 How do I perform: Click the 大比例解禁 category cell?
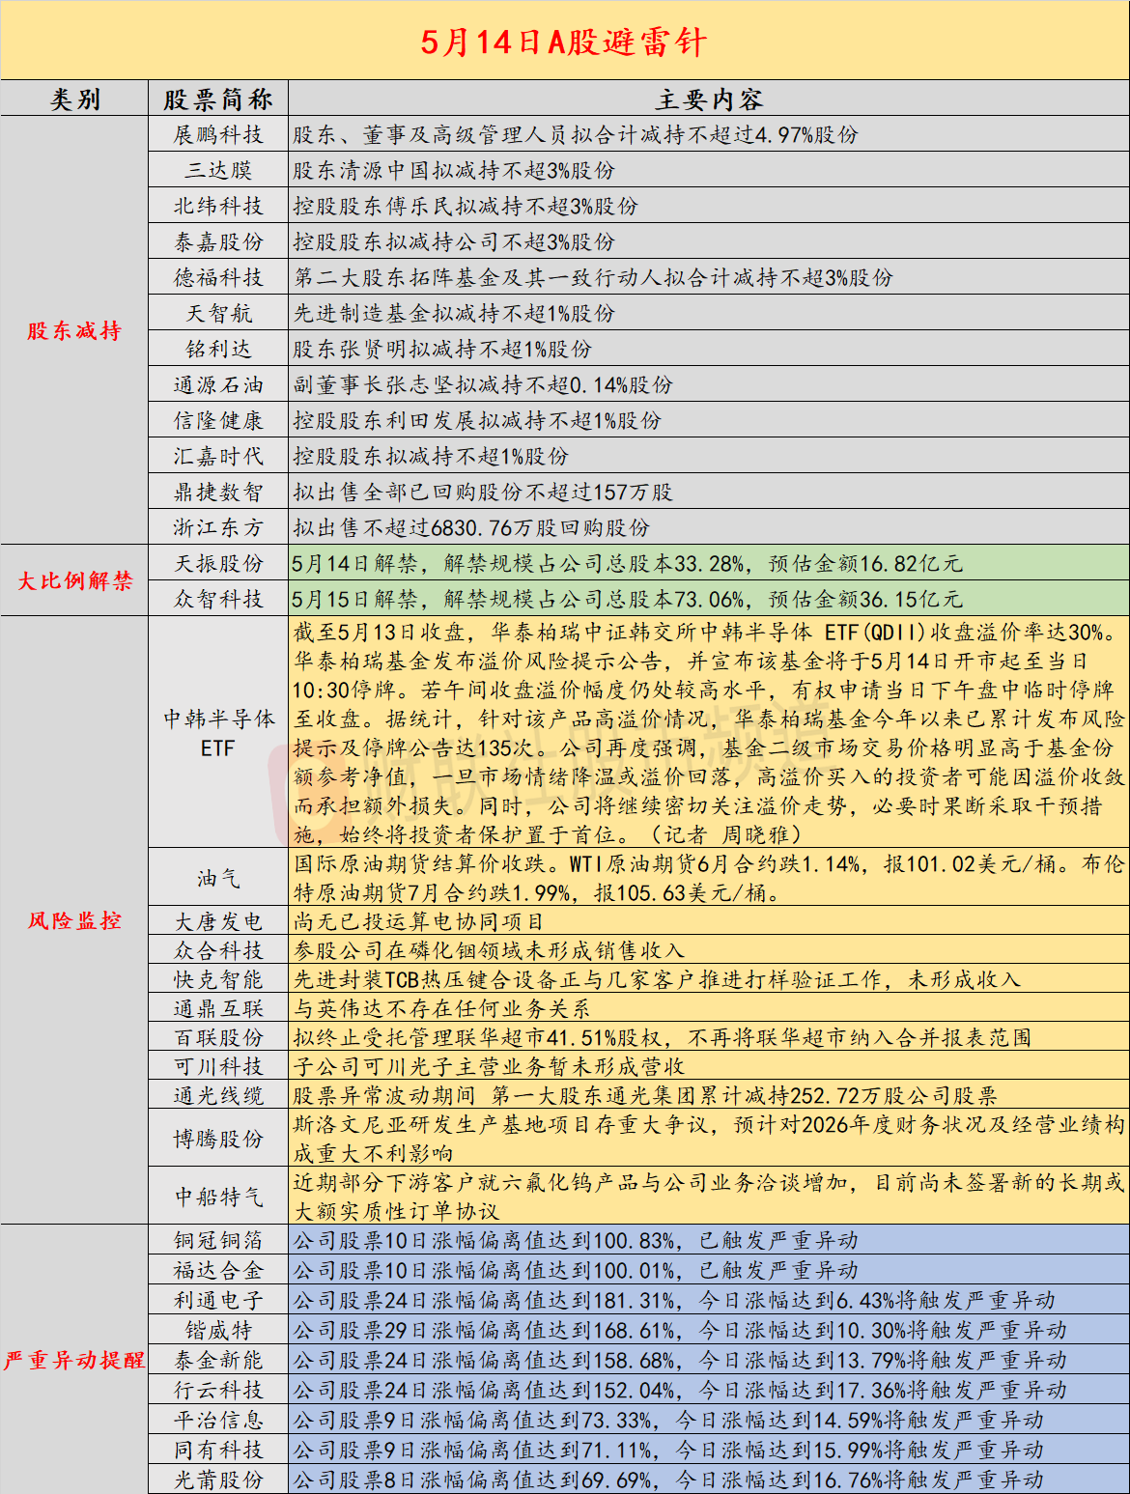[74, 580]
